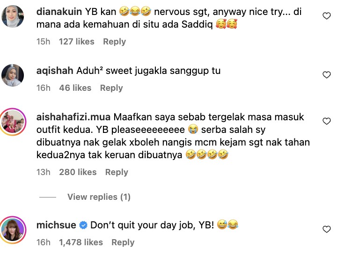The height and width of the screenshot is (263, 337).
Task: Open aqishah username link
Action: click(55, 71)
